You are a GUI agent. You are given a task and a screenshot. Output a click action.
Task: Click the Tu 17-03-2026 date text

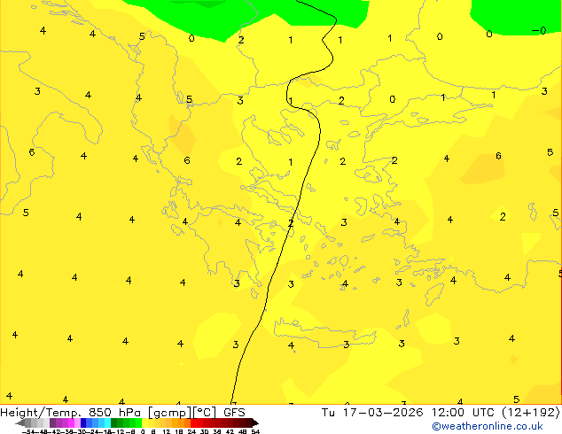click(372, 413)
